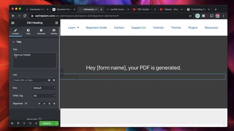Screen dimensions: 234x131
Task: Open the Chrome three-dot menu
Action: [x=223, y=16]
